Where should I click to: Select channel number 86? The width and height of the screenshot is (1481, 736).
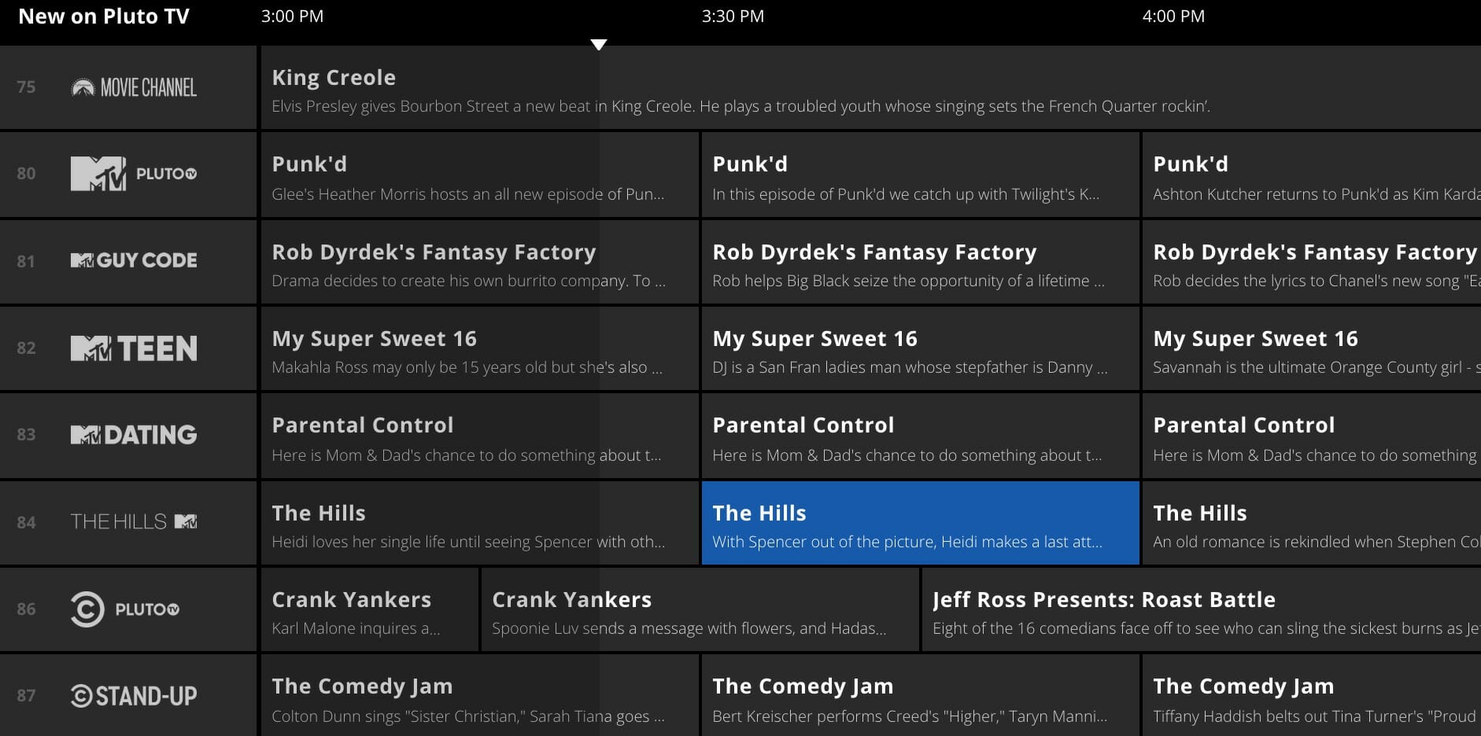coord(26,609)
